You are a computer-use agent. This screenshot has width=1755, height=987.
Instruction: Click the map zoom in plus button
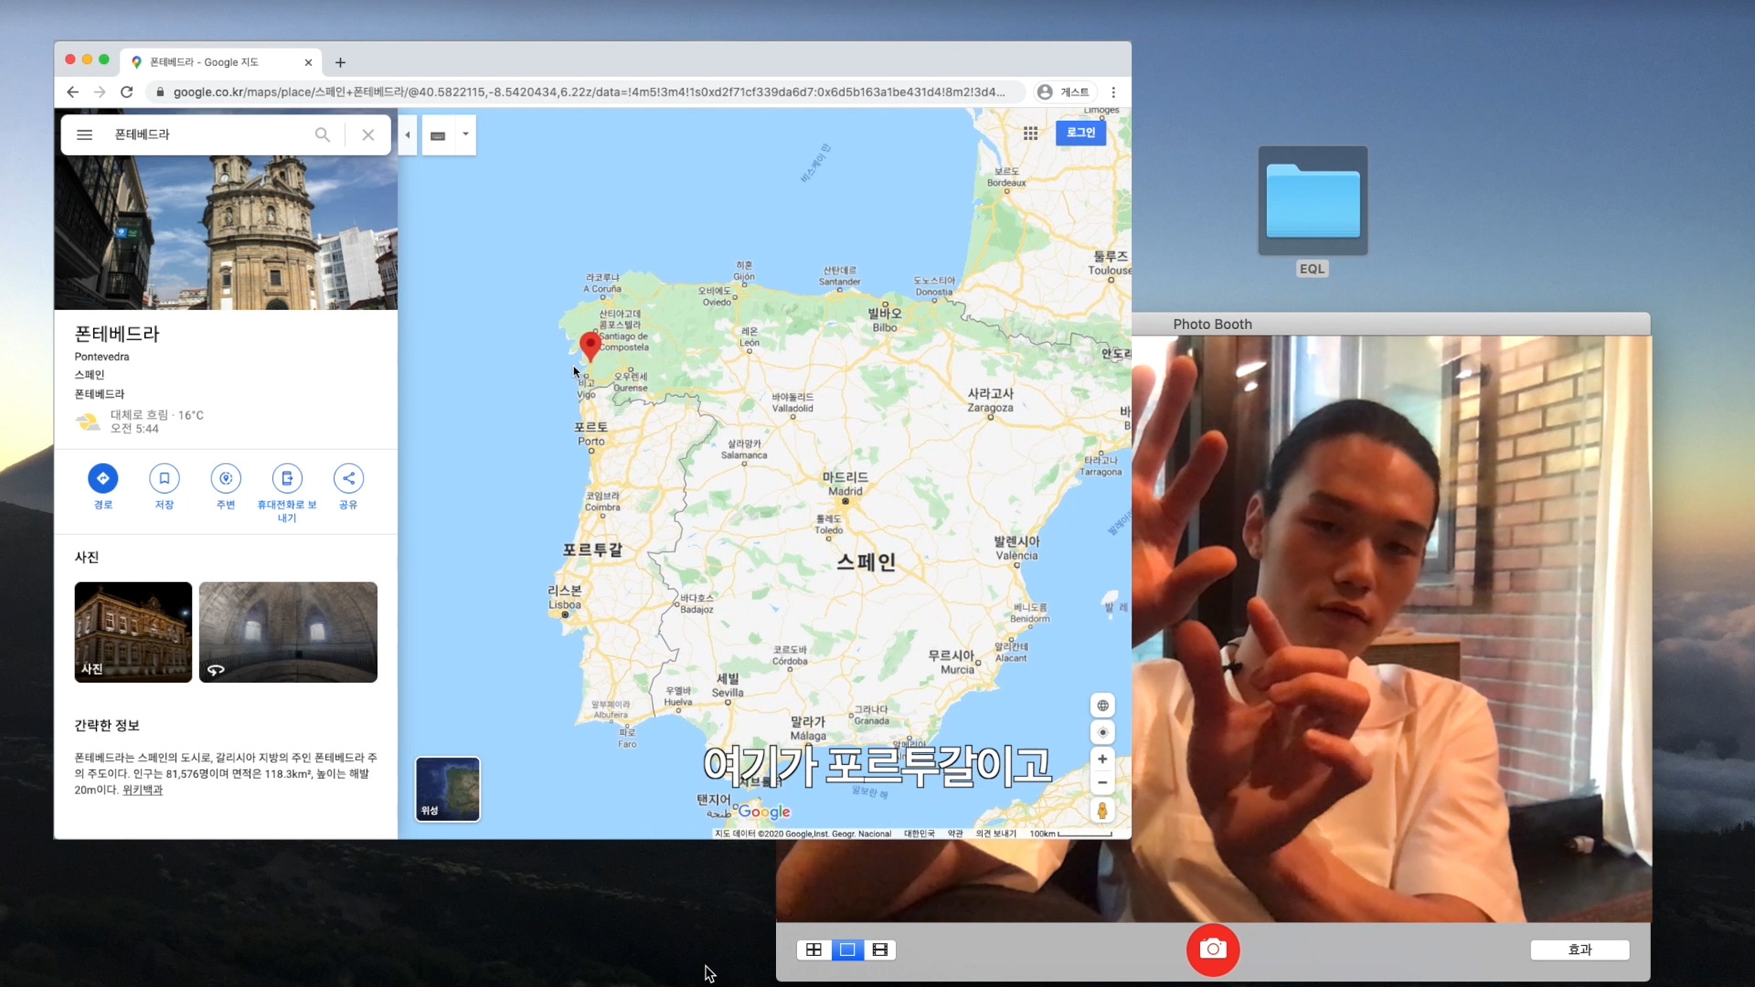(1102, 759)
